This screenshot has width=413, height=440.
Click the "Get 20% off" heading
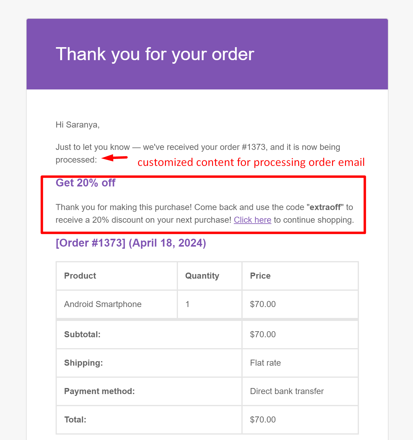click(86, 183)
